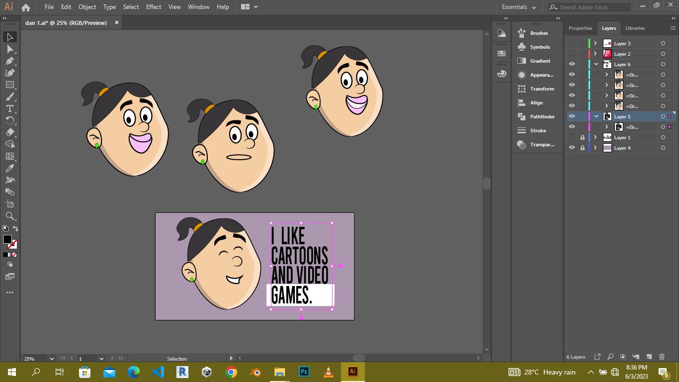Collapse Layer 6 in Layers panel
Viewport: 679px width, 382px height.
click(596, 64)
